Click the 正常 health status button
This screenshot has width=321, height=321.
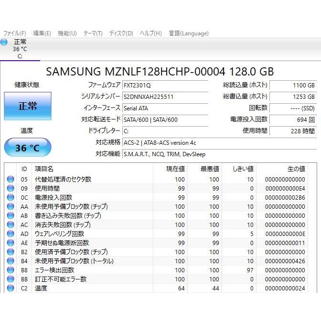pyautogui.click(x=28, y=106)
